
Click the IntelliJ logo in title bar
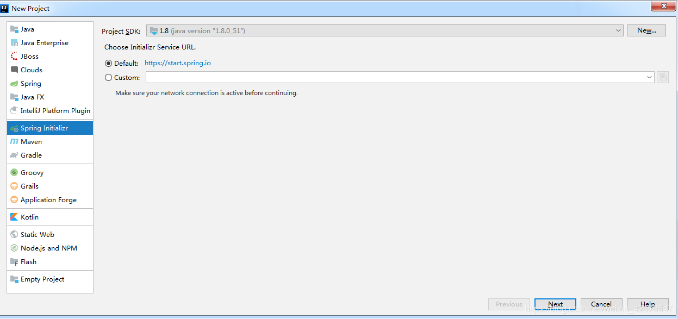(5, 8)
